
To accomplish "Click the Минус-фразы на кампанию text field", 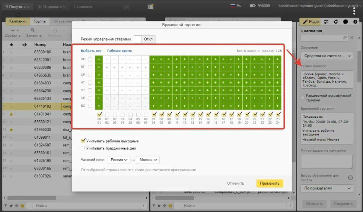I will pos(326,162).
